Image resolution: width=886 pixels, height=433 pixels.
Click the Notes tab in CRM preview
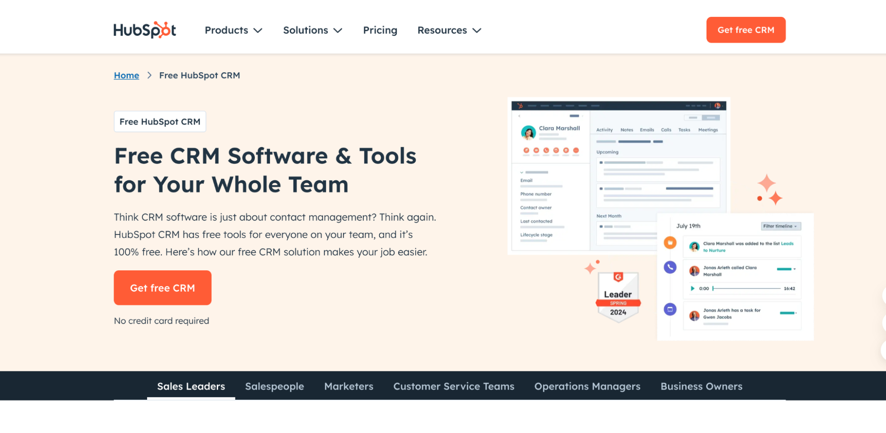pos(627,130)
